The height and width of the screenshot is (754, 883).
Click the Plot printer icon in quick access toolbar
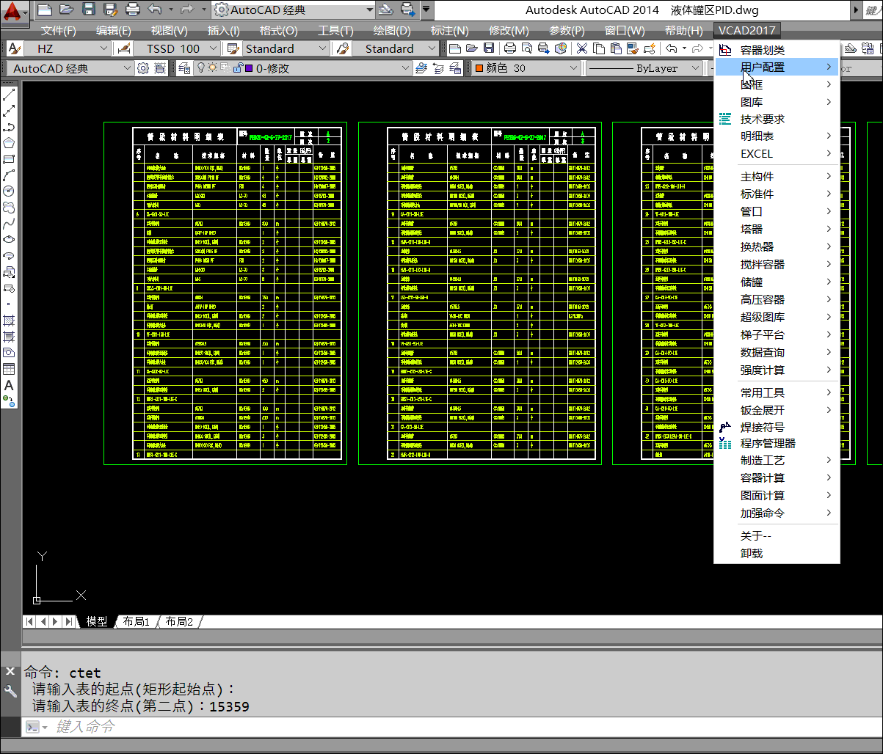pos(133,10)
